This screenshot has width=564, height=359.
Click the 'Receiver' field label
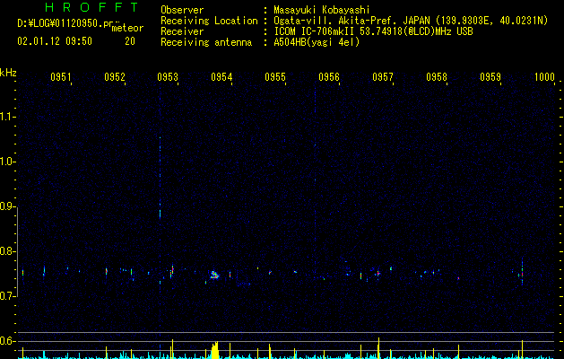point(182,31)
